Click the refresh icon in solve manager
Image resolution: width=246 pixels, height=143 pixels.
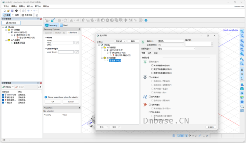click(x=40, y=87)
